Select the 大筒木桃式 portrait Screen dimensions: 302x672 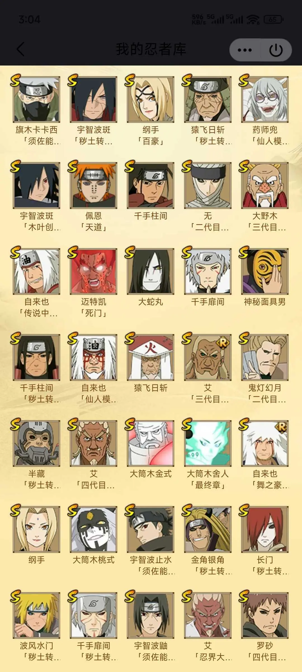[94, 529]
